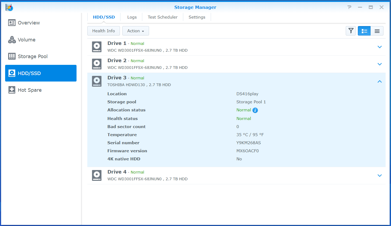The height and width of the screenshot is (226, 391).
Task: Click the Storage Pool sidebar icon
Action: 12,56
